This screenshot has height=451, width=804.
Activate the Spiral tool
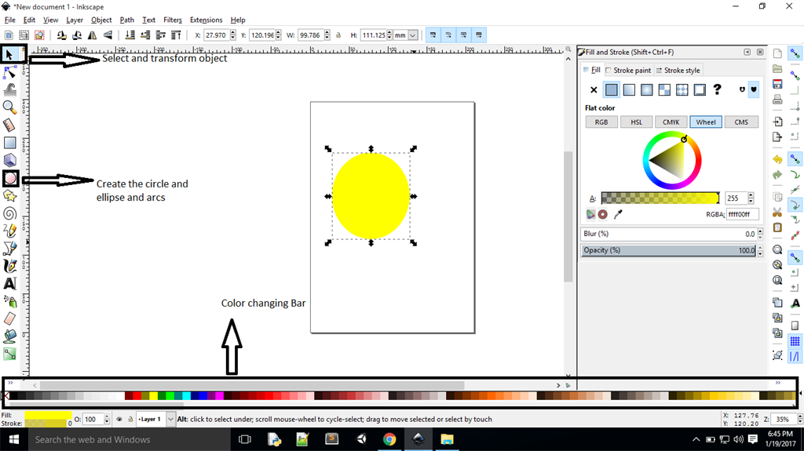[9, 213]
